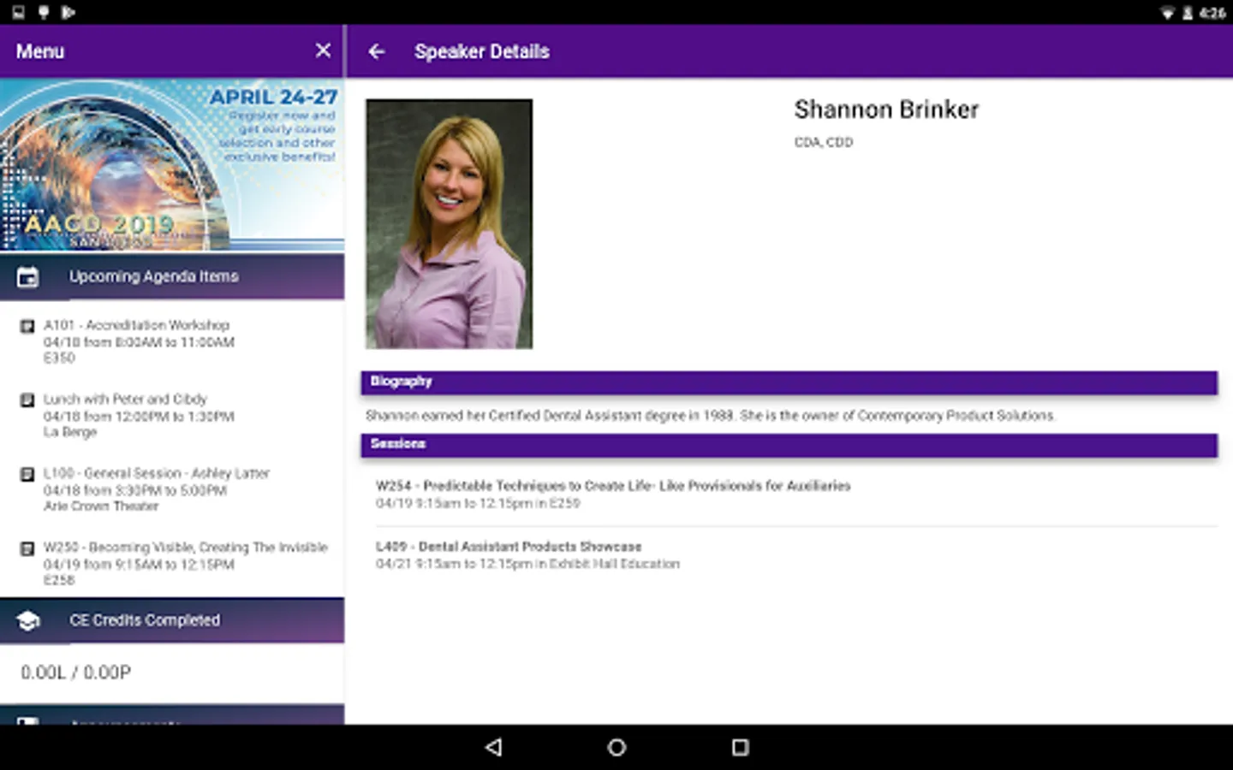Close the Menu panel with the X

coord(323,50)
